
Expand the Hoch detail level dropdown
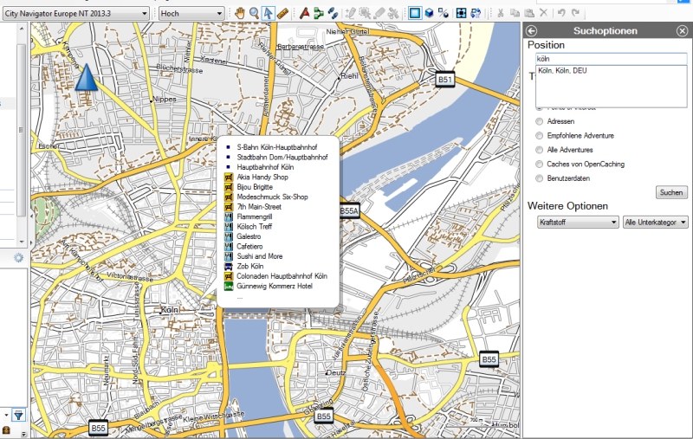point(191,14)
